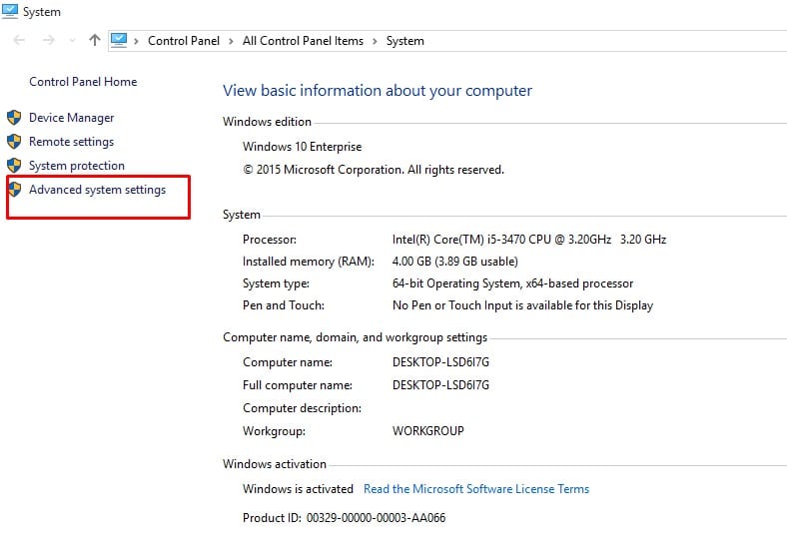This screenshot has height=556, width=787.
Task: Click the shield icon beside System protection
Action: pyautogui.click(x=14, y=166)
